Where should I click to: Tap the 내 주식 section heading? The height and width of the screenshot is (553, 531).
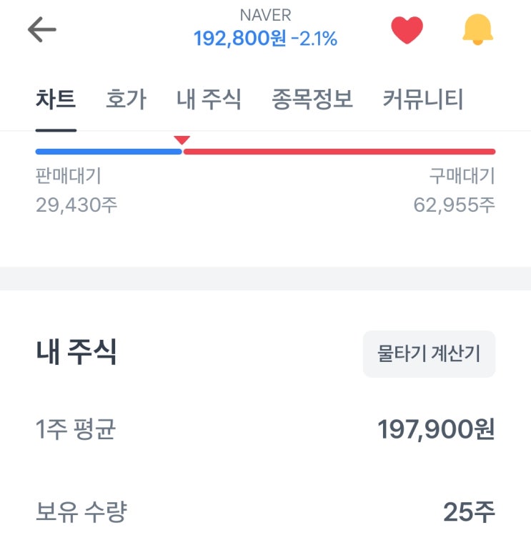(76, 353)
